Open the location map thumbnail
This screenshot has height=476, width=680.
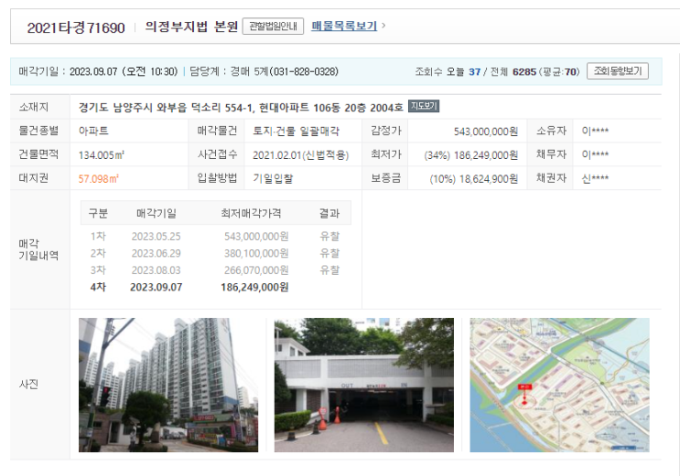coord(559,385)
